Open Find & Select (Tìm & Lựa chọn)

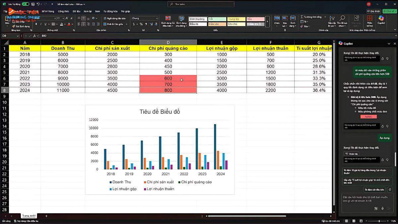point(342,21)
